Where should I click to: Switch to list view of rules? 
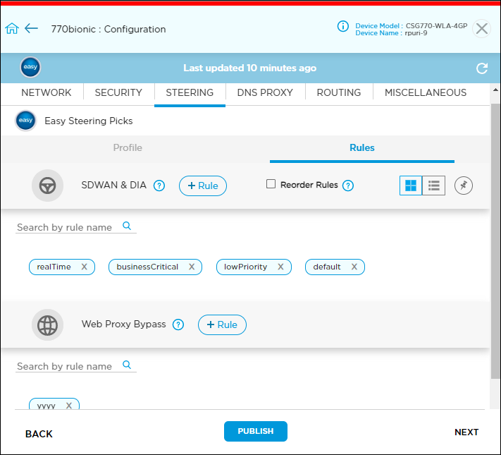[434, 186]
